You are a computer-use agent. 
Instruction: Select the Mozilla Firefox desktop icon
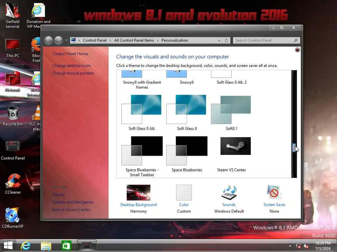coord(36,50)
